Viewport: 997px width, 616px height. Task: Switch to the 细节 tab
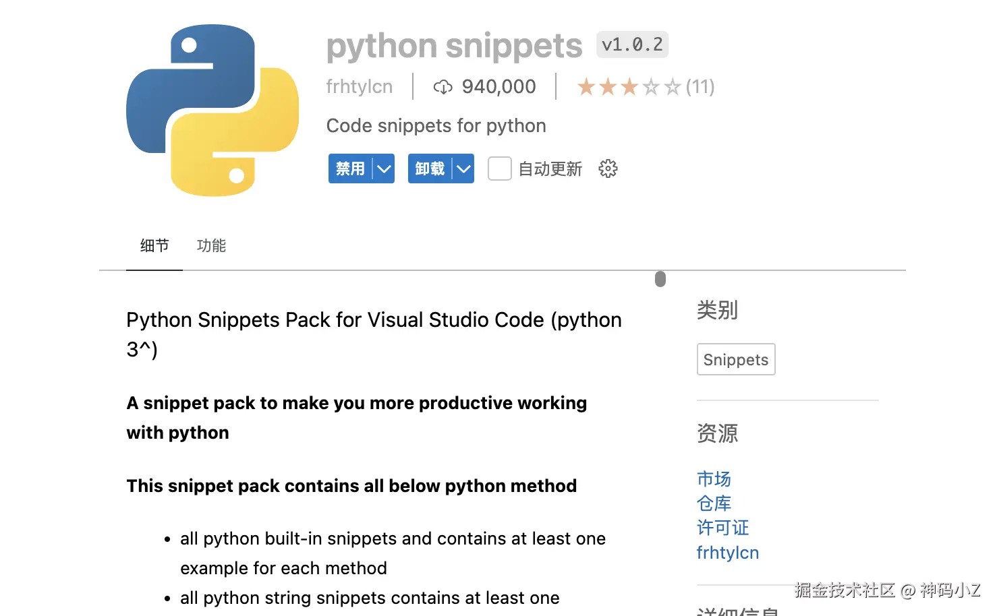pyautogui.click(x=154, y=246)
